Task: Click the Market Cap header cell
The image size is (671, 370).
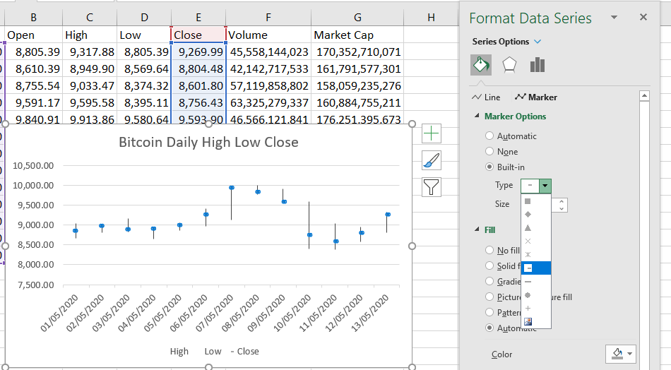Action: (357, 35)
